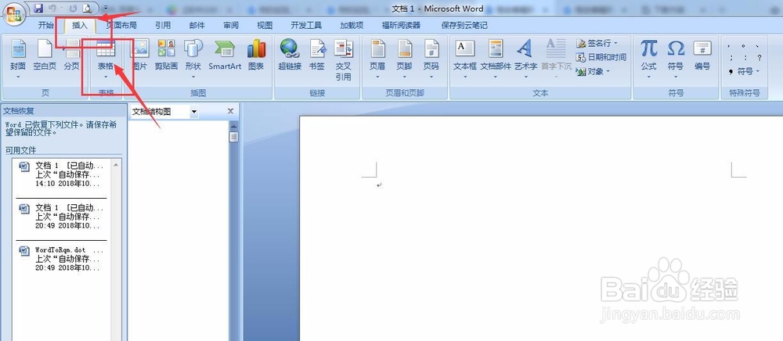Open the 页眉 header gallery
This screenshot has height=341, width=783.
pos(377,59)
